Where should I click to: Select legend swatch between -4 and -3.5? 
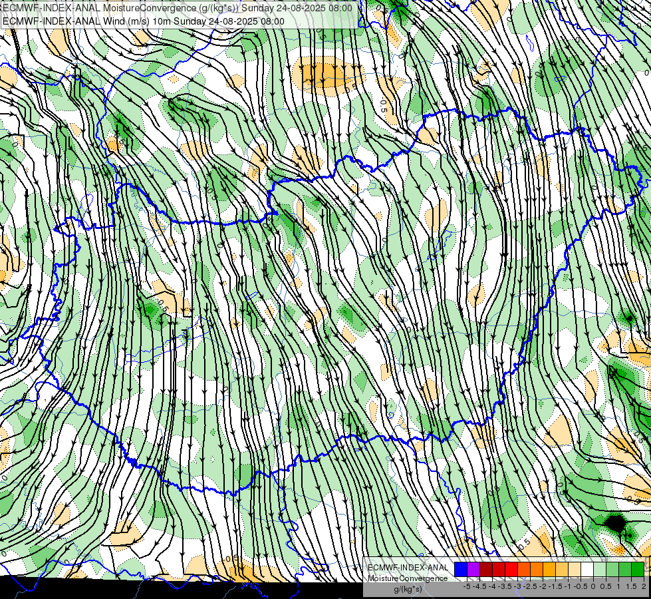(499, 569)
